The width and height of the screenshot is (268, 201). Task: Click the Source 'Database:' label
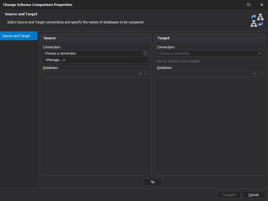[51, 68]
